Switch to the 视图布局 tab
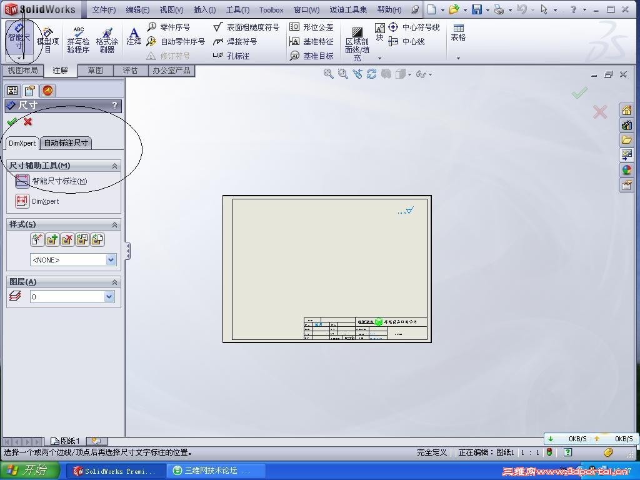This screenshot has height=480, width=640. click(23, 70)
